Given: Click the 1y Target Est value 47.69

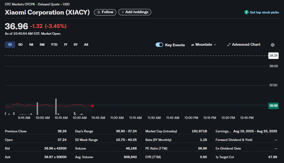Looking at the screenshot, I should [x=273, y=157].
